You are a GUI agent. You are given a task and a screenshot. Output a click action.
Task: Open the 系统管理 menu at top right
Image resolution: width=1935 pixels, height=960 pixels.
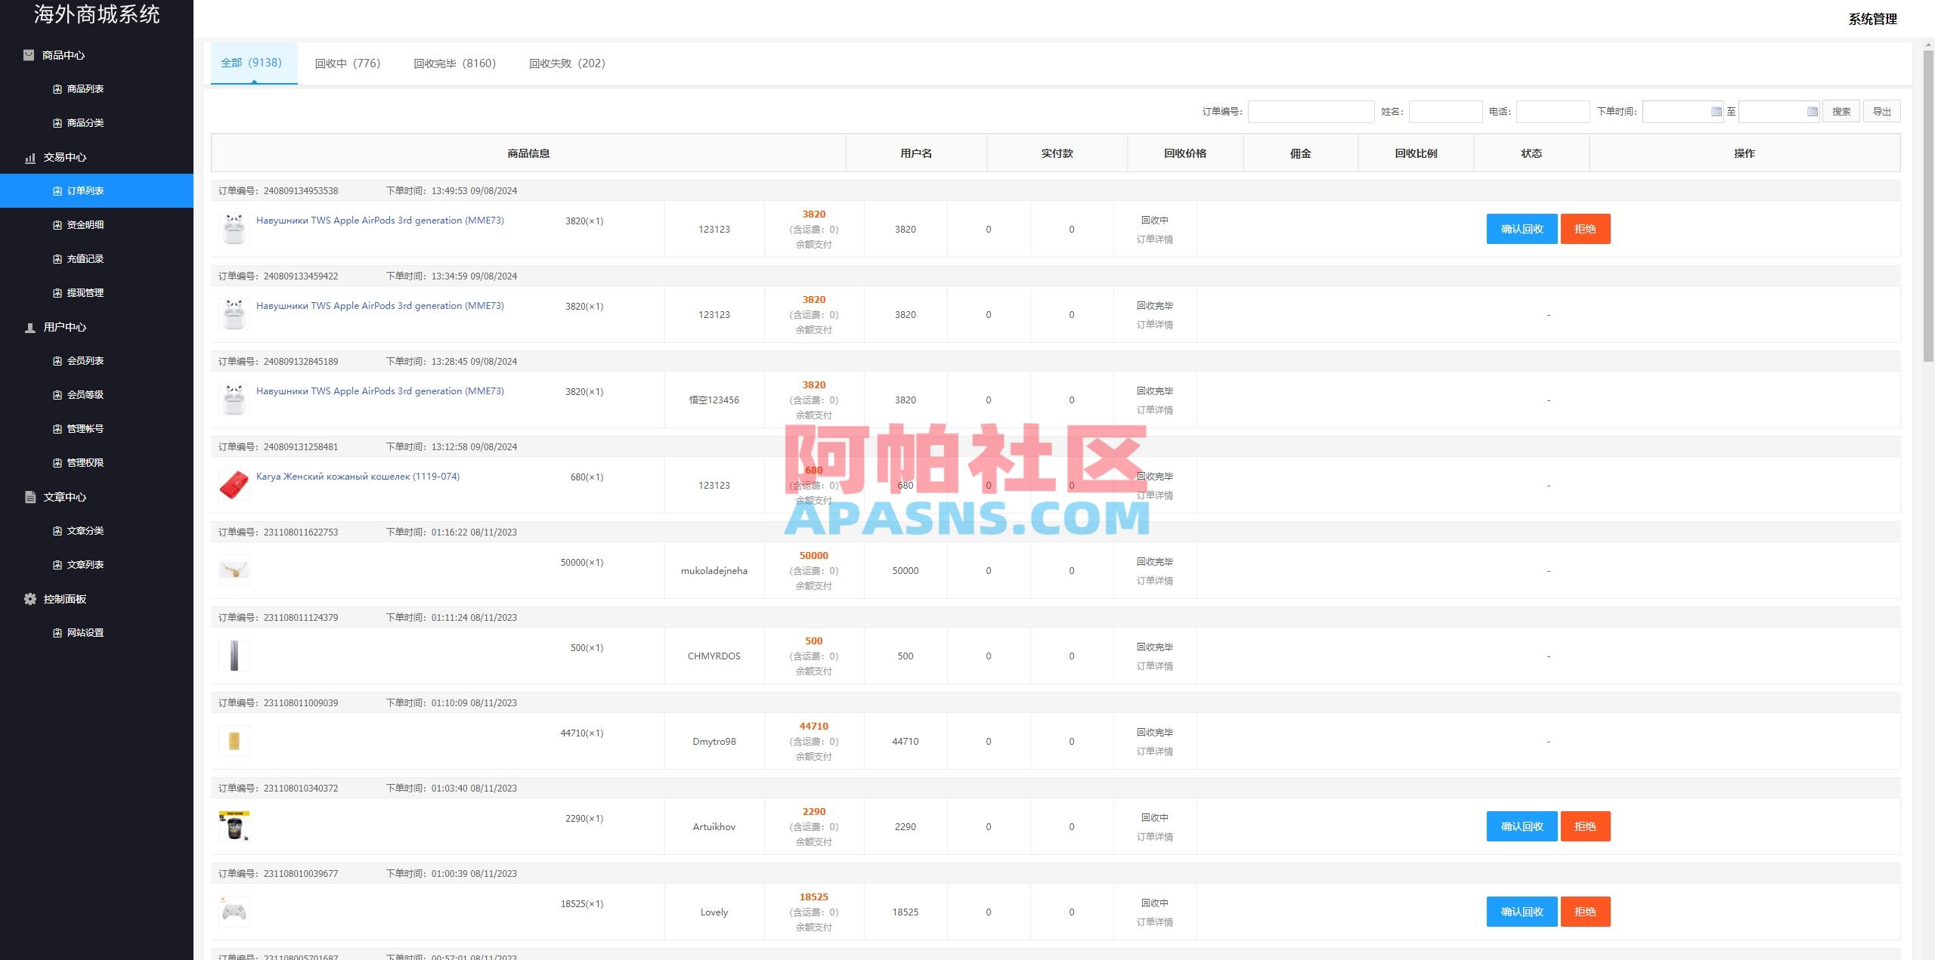(1872, 19)
